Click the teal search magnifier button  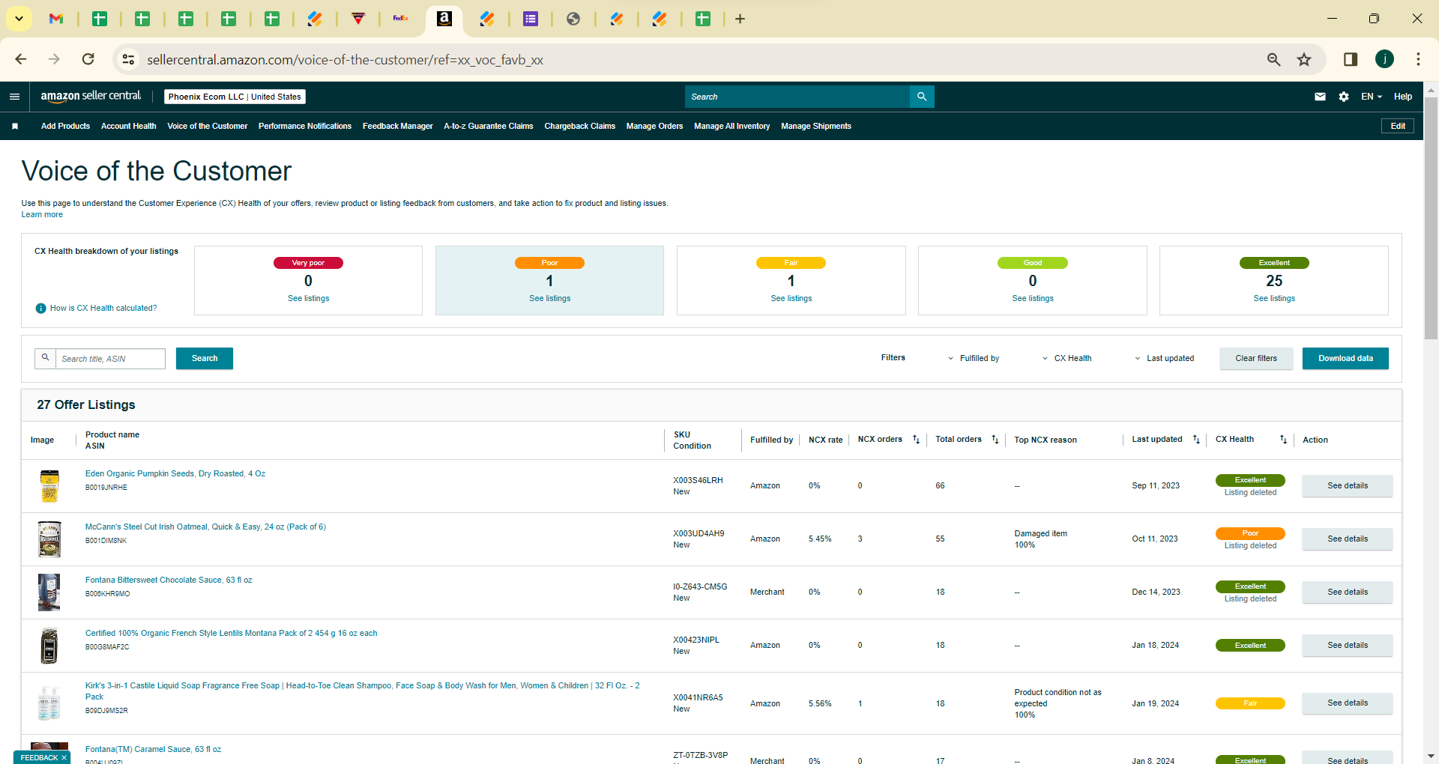pyautogui.click(x=922, y=97)
